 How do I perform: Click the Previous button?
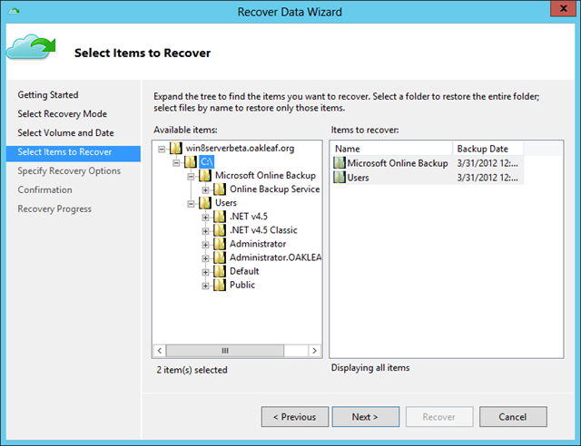click(295, 417)
